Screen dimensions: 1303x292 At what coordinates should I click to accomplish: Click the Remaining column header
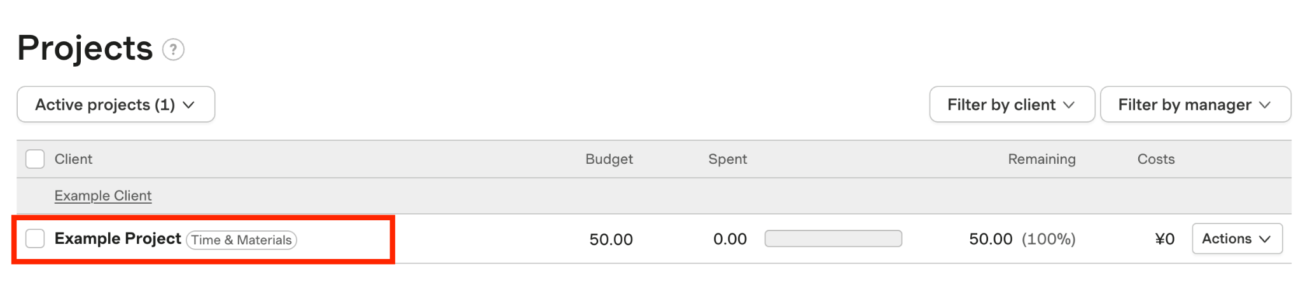(1042, 159)
